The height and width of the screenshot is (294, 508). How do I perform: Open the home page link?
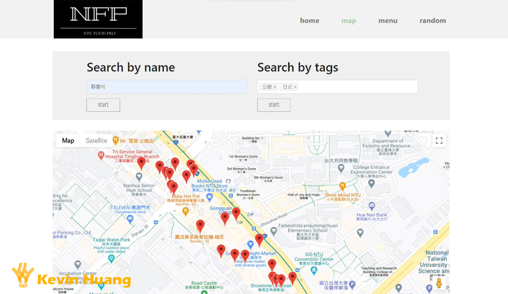tap(309, 21)
